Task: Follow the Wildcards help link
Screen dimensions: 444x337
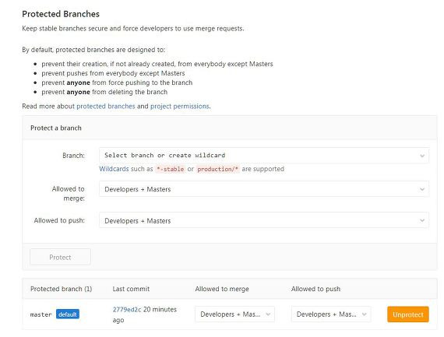Action: click(114, 169)
